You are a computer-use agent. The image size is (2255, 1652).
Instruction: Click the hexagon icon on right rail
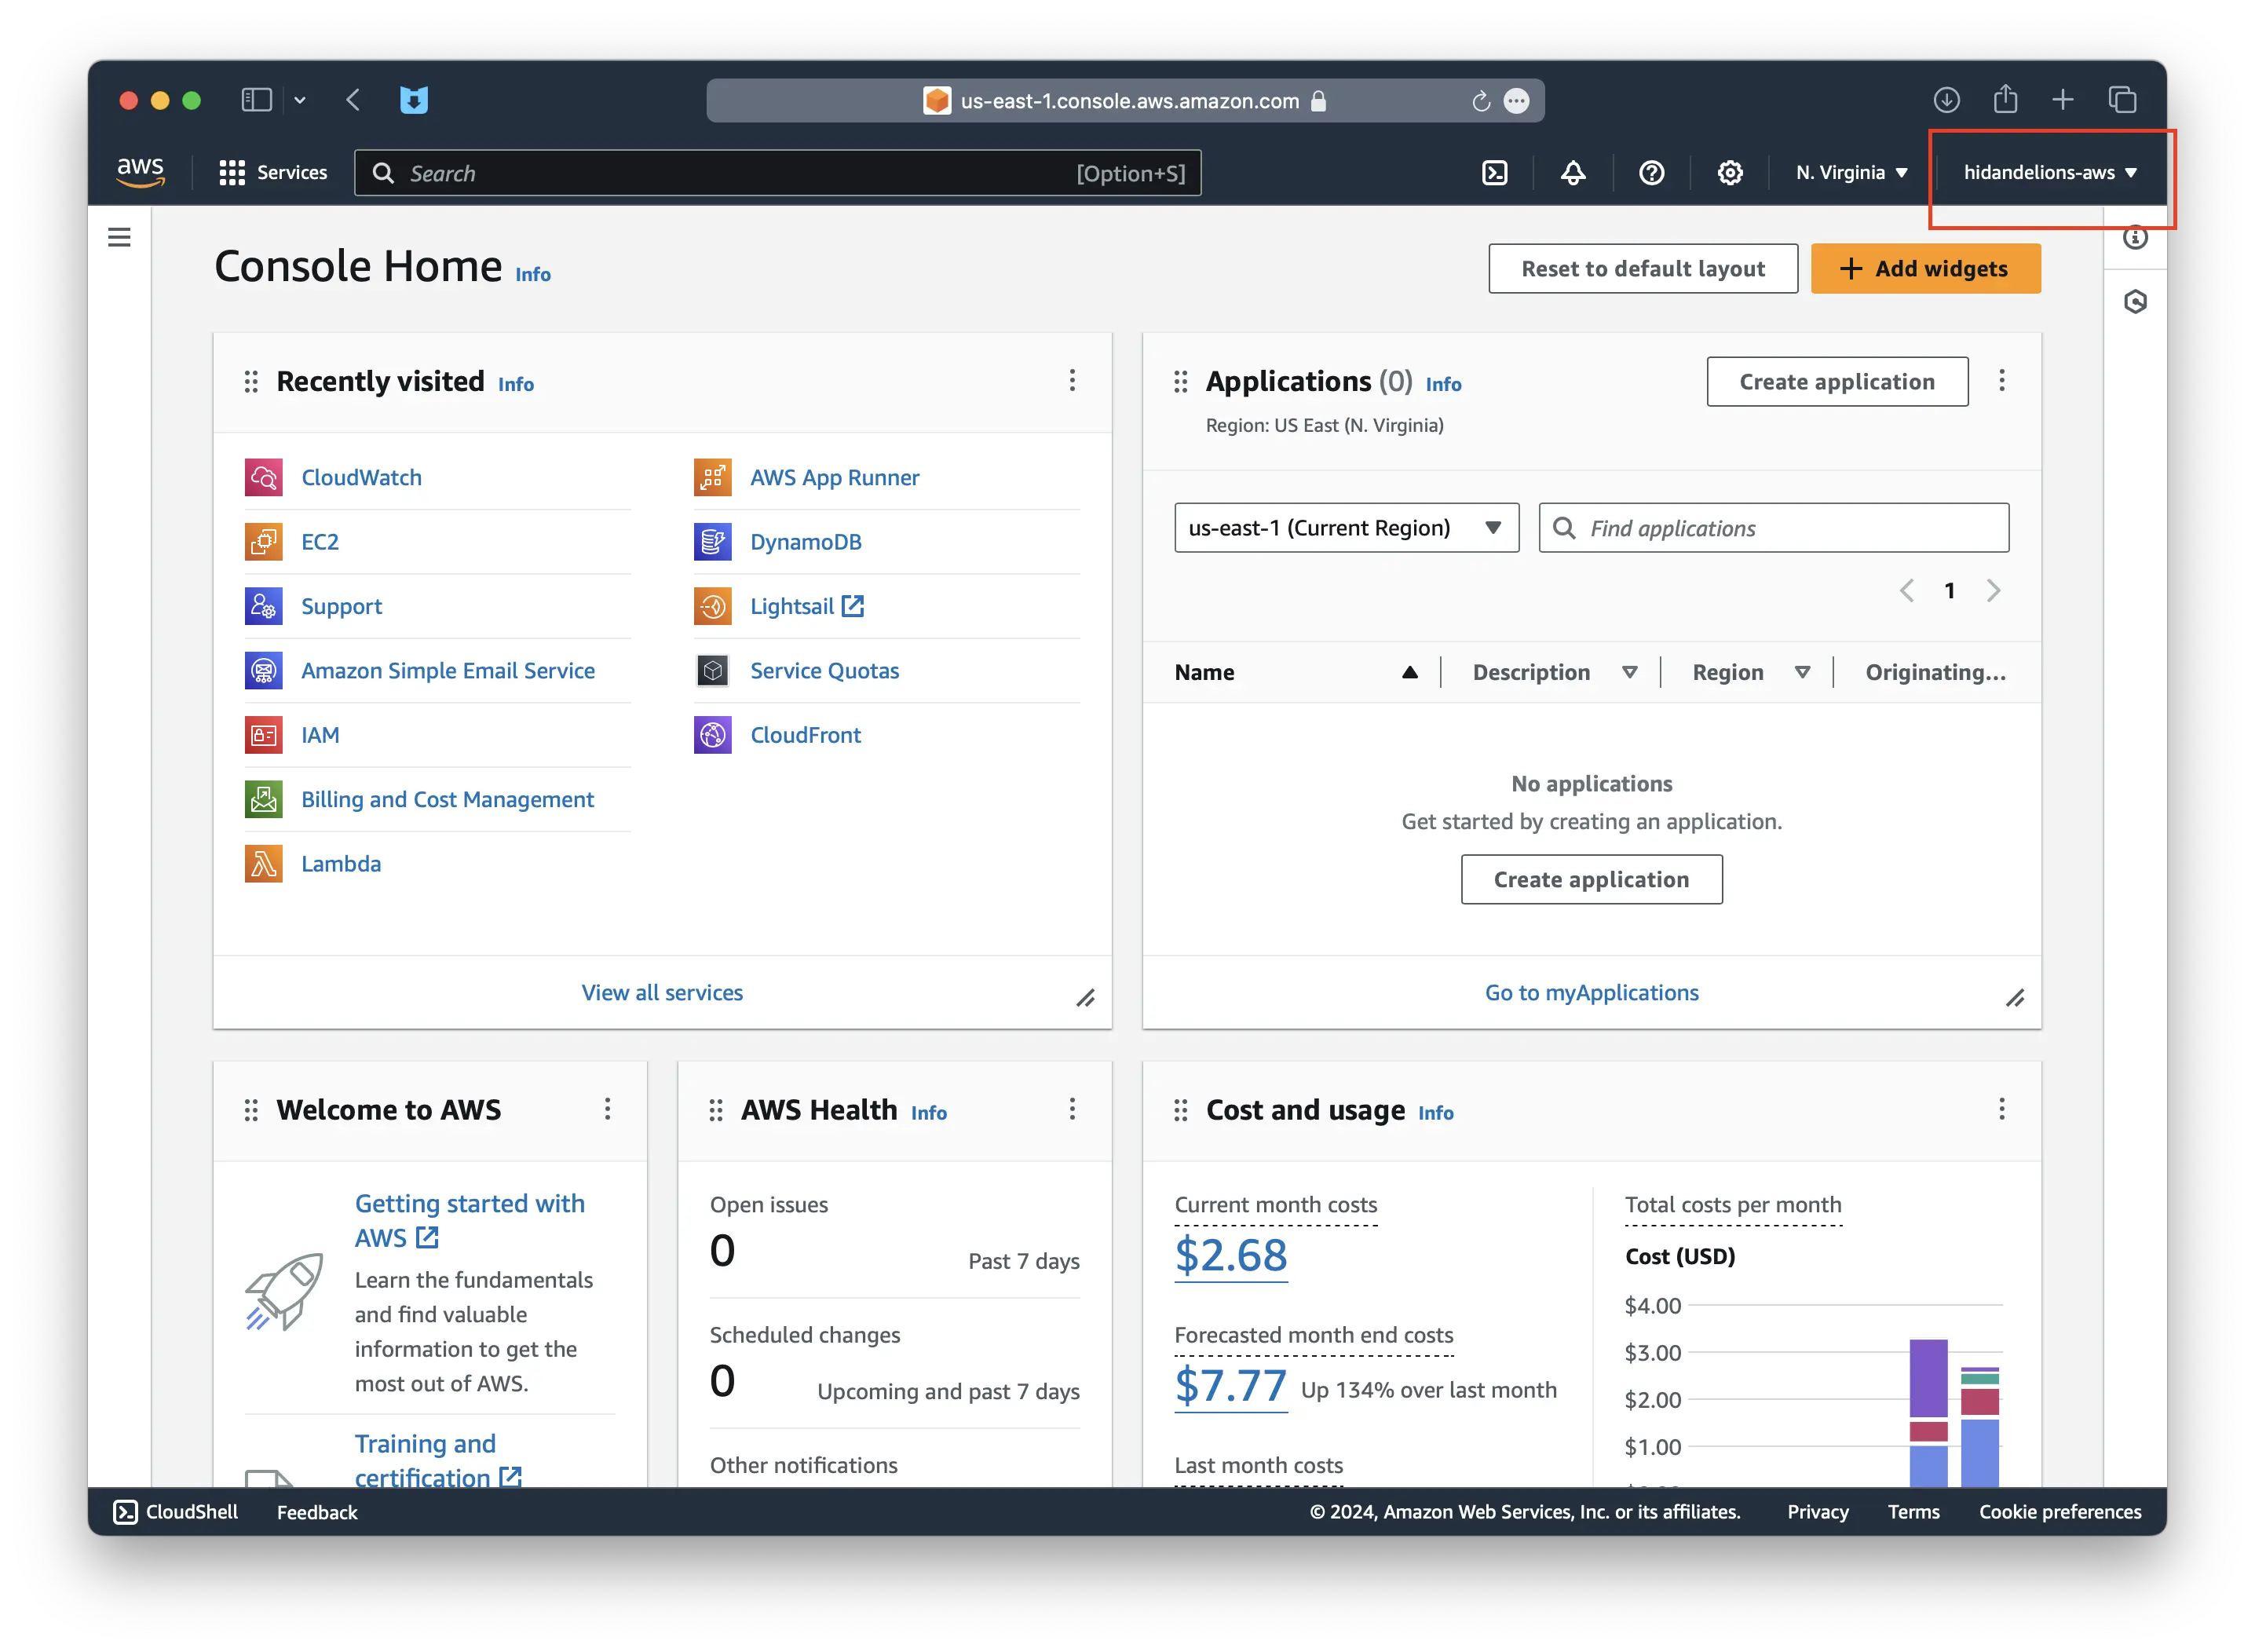2134,301
